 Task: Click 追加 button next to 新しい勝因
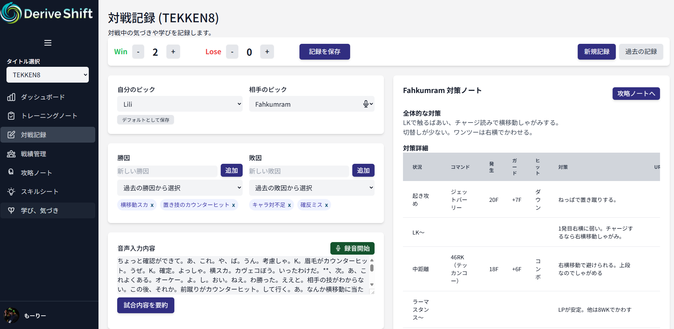coord(231,170)
